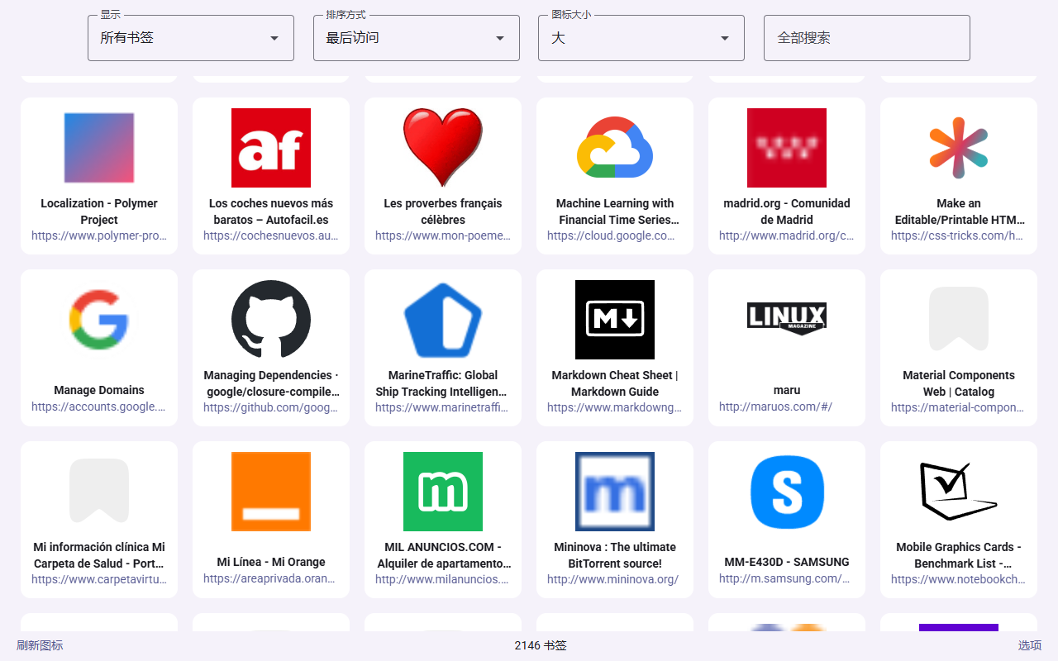Click the github.com/goog… URL text
The width and height of the screenshot is (1058, 661).
pos(271,407)
